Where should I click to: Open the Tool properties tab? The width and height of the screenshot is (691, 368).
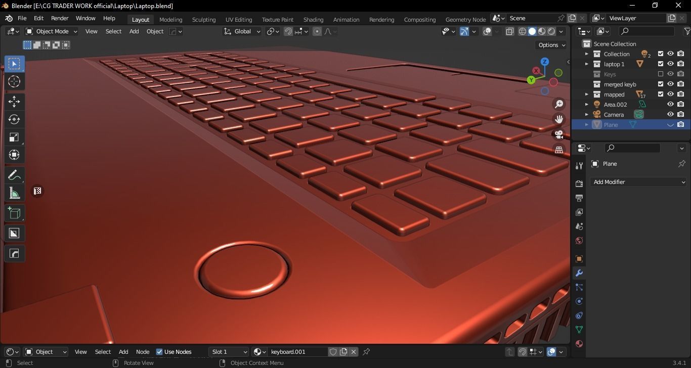[x=579, y=166]
